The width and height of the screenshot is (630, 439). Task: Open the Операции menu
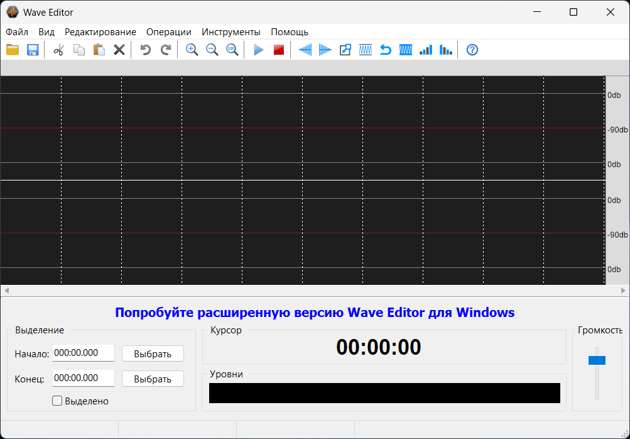168,32
